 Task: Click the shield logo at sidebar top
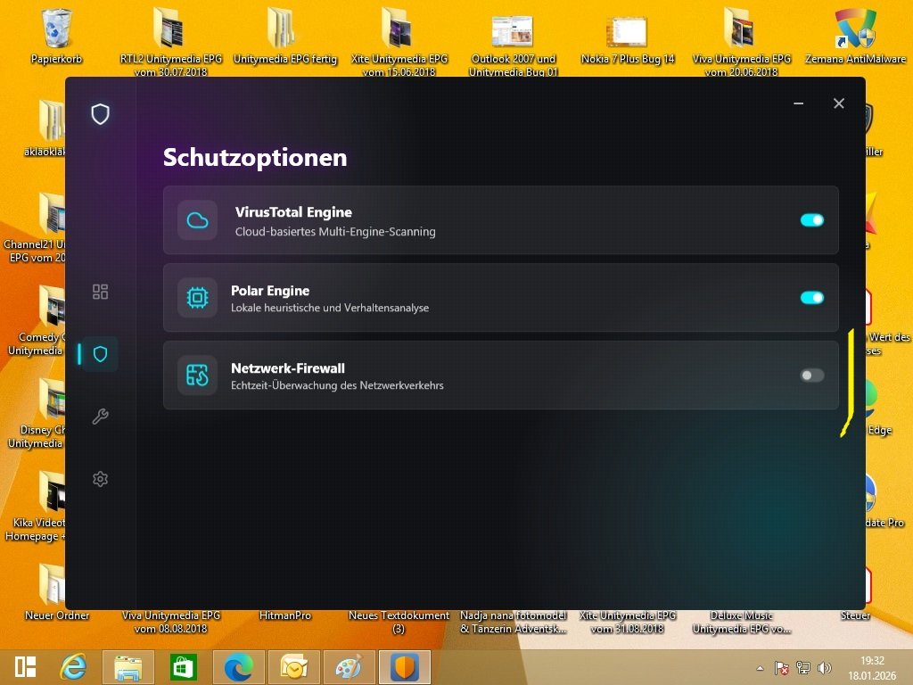[100, 114]
